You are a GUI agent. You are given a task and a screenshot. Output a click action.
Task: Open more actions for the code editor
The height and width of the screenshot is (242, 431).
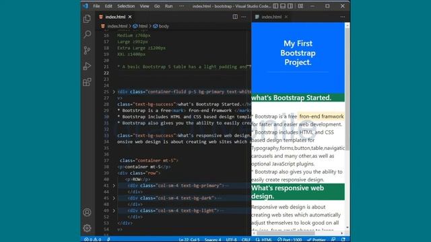pyautogui.click(x=244, y=17)
